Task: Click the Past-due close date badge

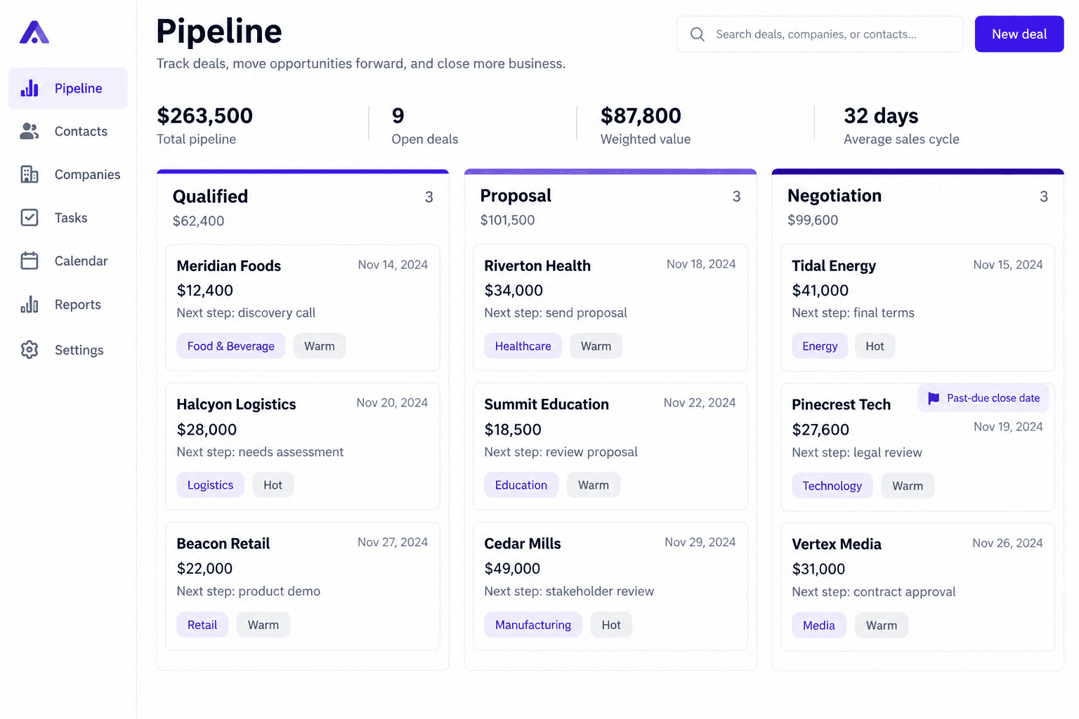Action: coord(983,398)
